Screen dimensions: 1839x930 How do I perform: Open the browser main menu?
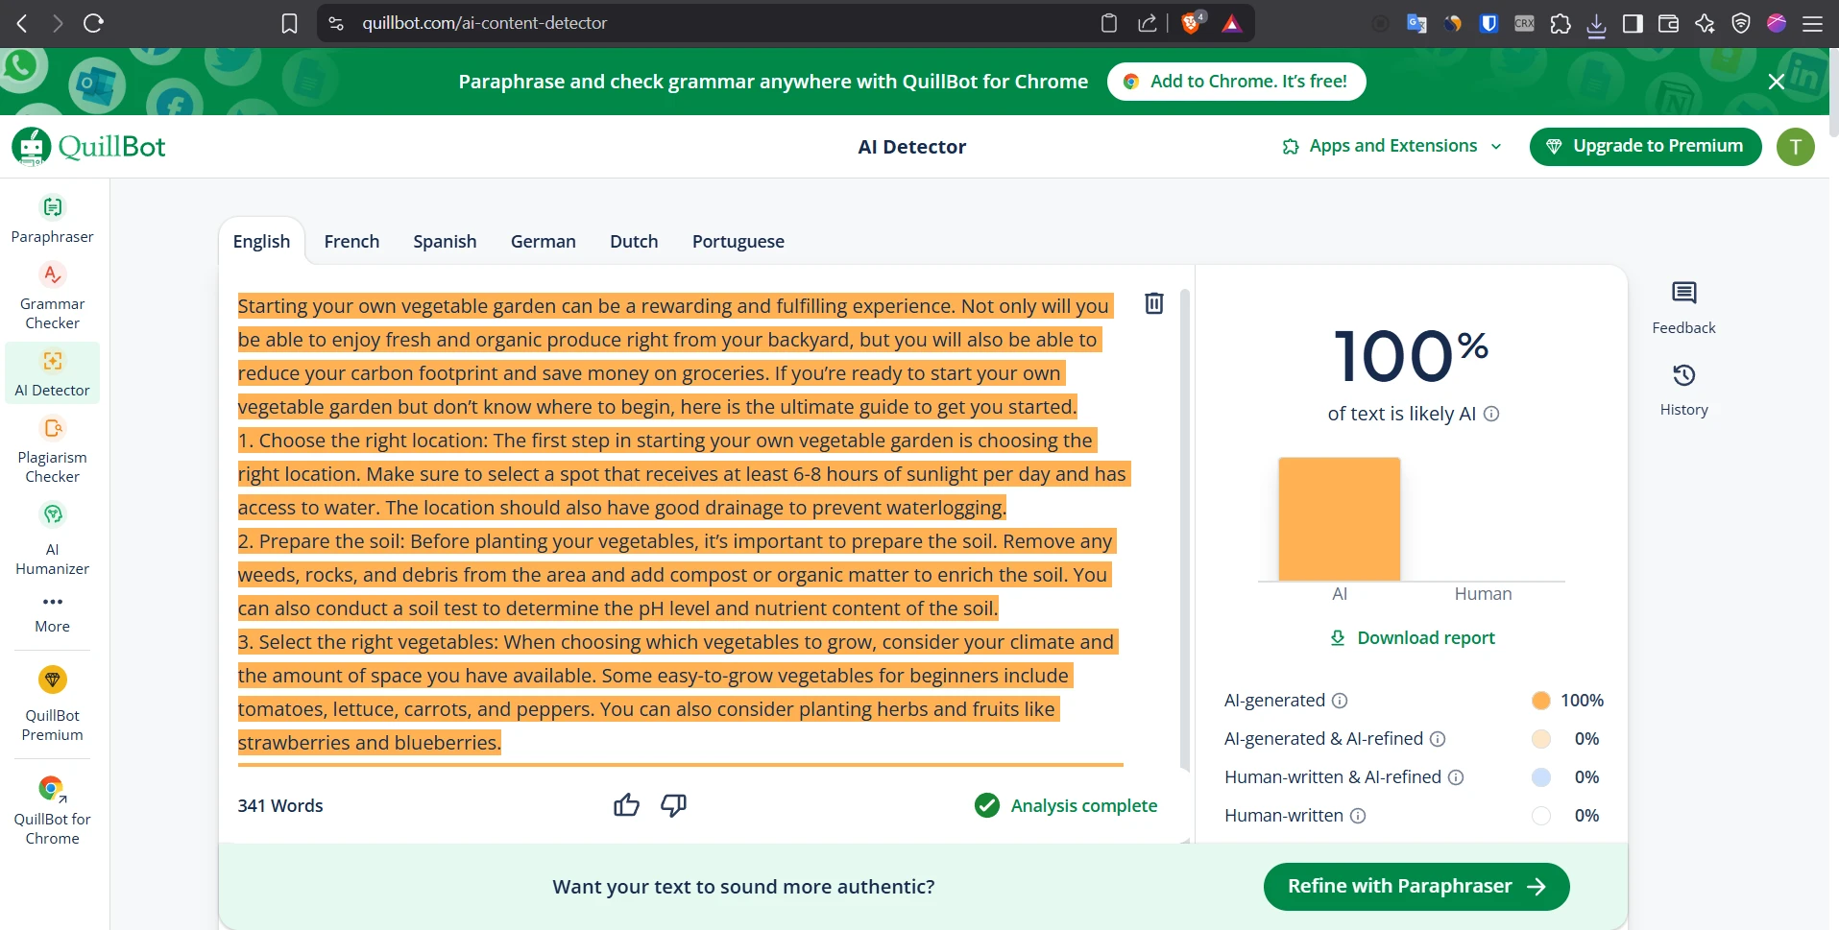pyautogui.click(x=1812, y=24)
